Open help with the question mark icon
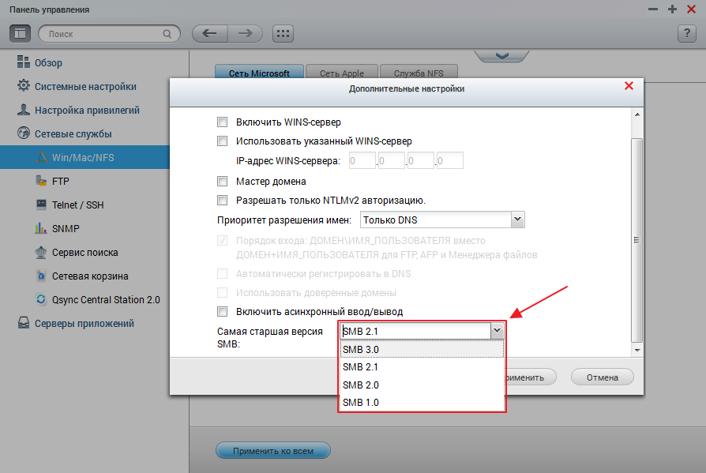 (686, 34)
